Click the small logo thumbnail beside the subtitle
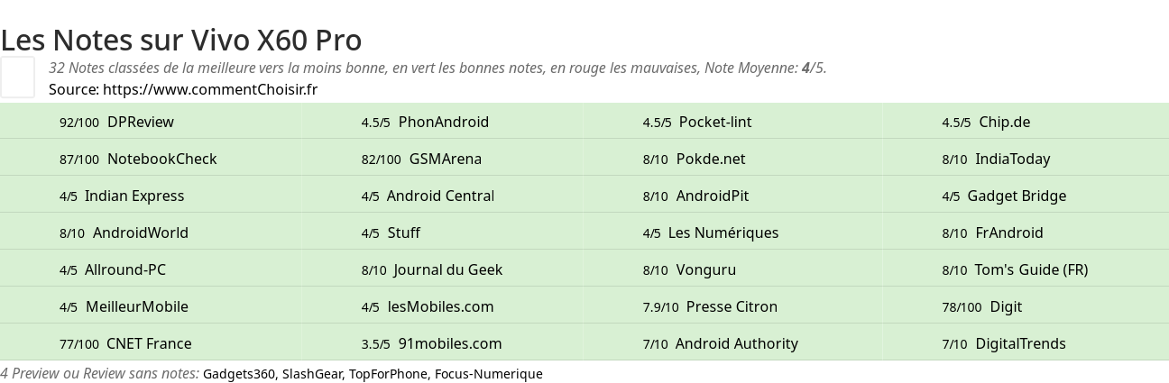Image resolution: width=1169 pixels, height=383 pixels. (x=18, y=77)
